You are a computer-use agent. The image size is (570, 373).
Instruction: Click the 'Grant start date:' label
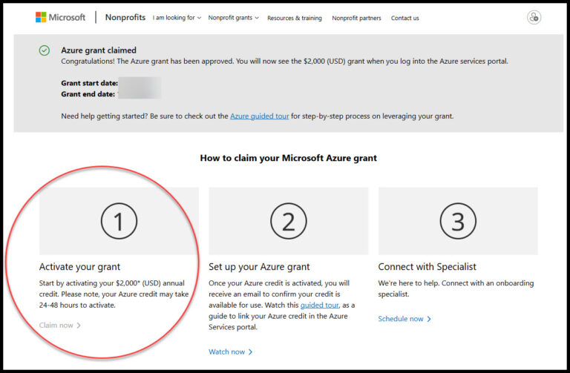click(x=89, y=83)
